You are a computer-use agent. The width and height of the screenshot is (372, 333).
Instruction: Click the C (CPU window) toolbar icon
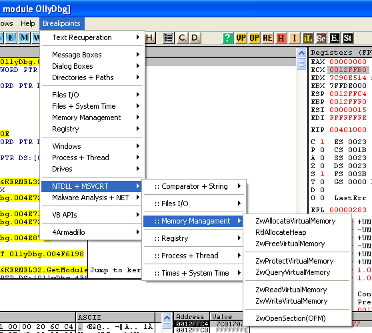(182, 38)
